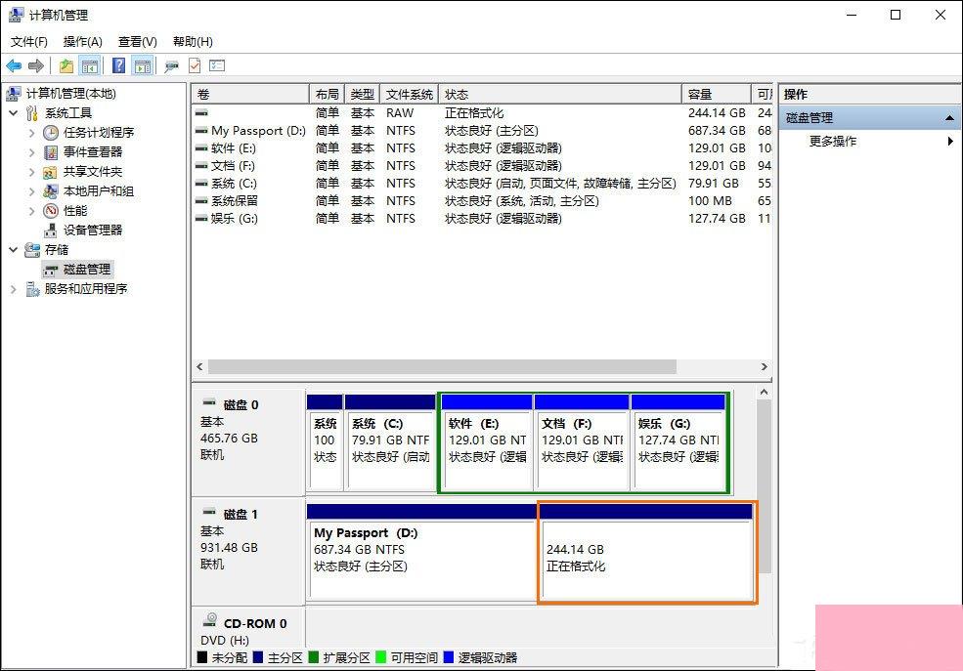The width and height of the screenshot is (963, 671).
Task: Select the 本地用户和组 icon
Action: click(x=51, y=191)
